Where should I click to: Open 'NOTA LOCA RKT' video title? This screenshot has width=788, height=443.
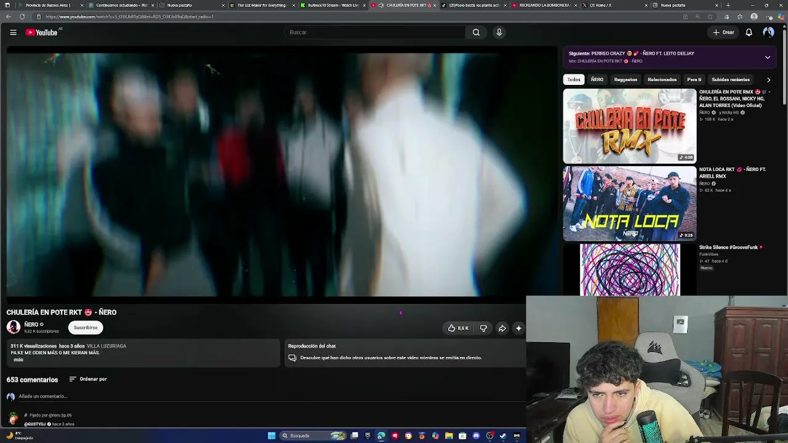tap(733, 173)
